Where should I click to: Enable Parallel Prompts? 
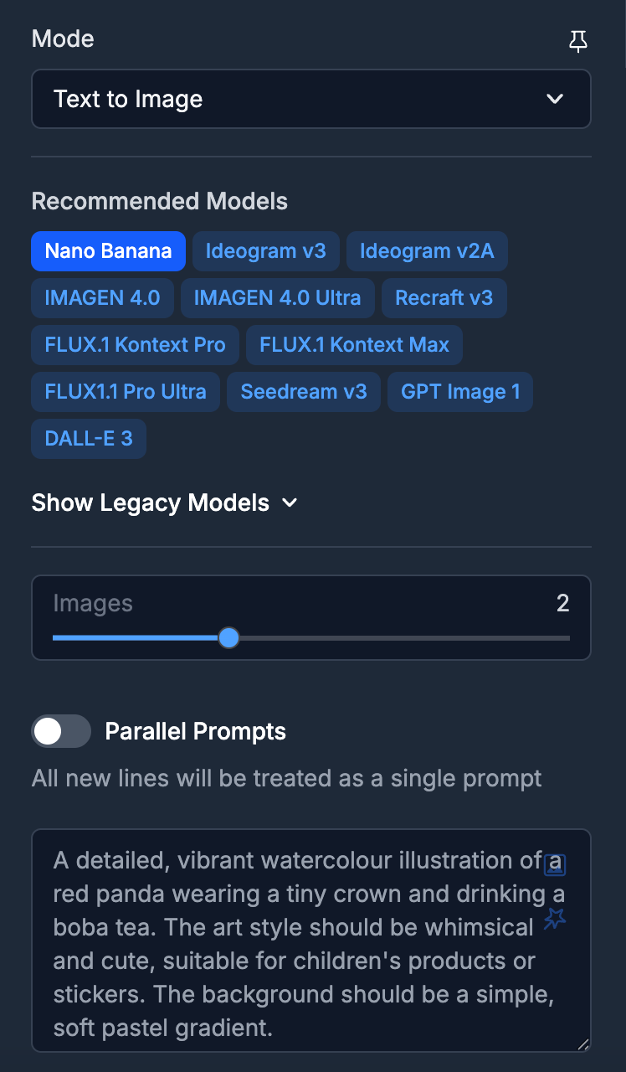point(60,731)
